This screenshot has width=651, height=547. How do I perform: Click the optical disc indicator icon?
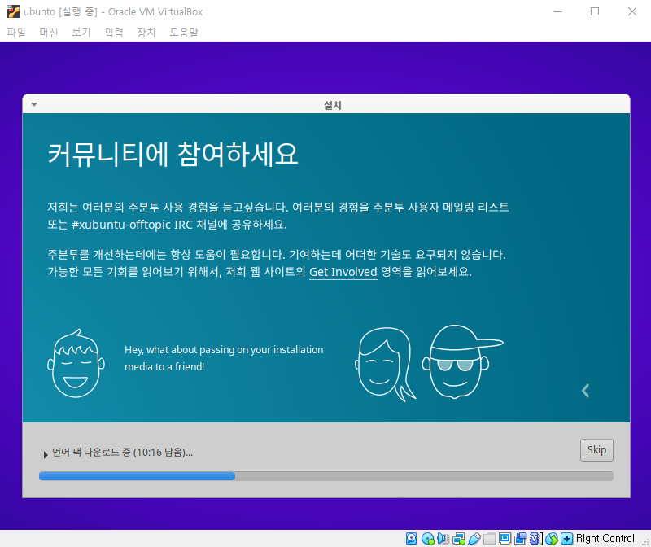point(428,539)
